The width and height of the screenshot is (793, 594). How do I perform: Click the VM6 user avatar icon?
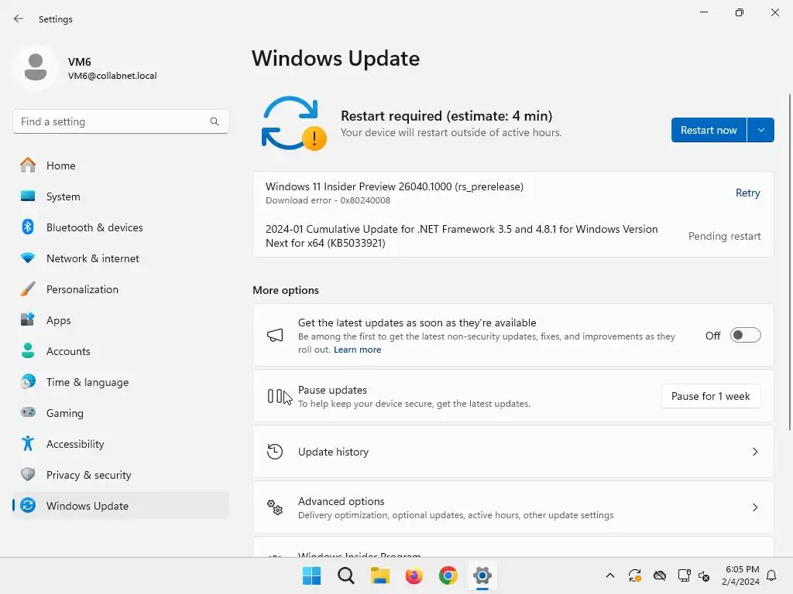[x=36, y=67]
